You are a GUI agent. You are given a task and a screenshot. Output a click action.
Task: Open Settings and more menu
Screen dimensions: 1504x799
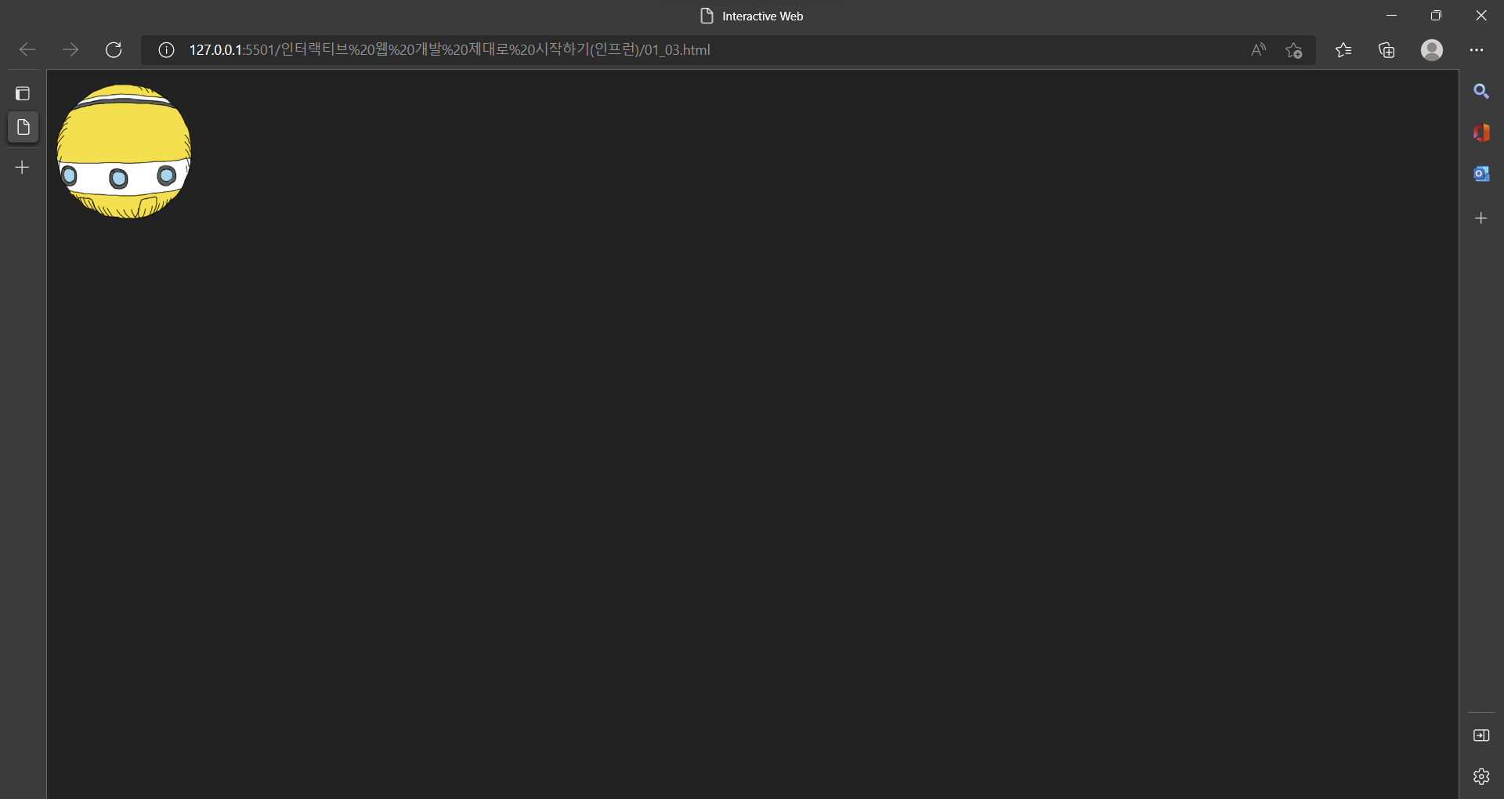1477,50
